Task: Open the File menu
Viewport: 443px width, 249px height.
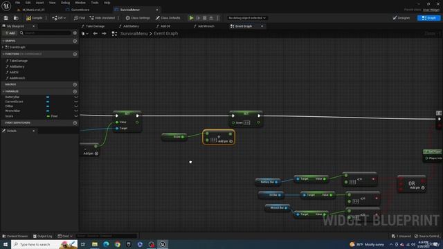Action: pos(17,3)
